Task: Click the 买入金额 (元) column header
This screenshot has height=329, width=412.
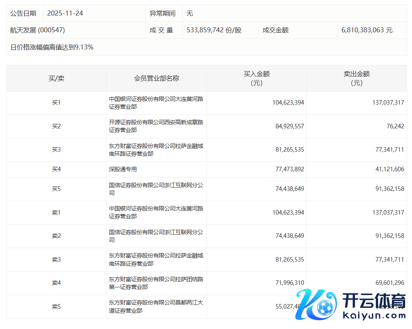Action: pyautogui.click(x=256, y=78)
